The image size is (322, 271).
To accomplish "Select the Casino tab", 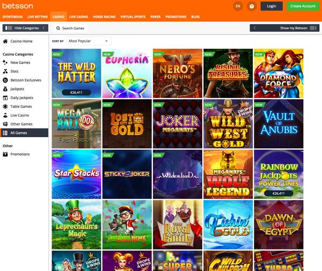I will point(58,17).
